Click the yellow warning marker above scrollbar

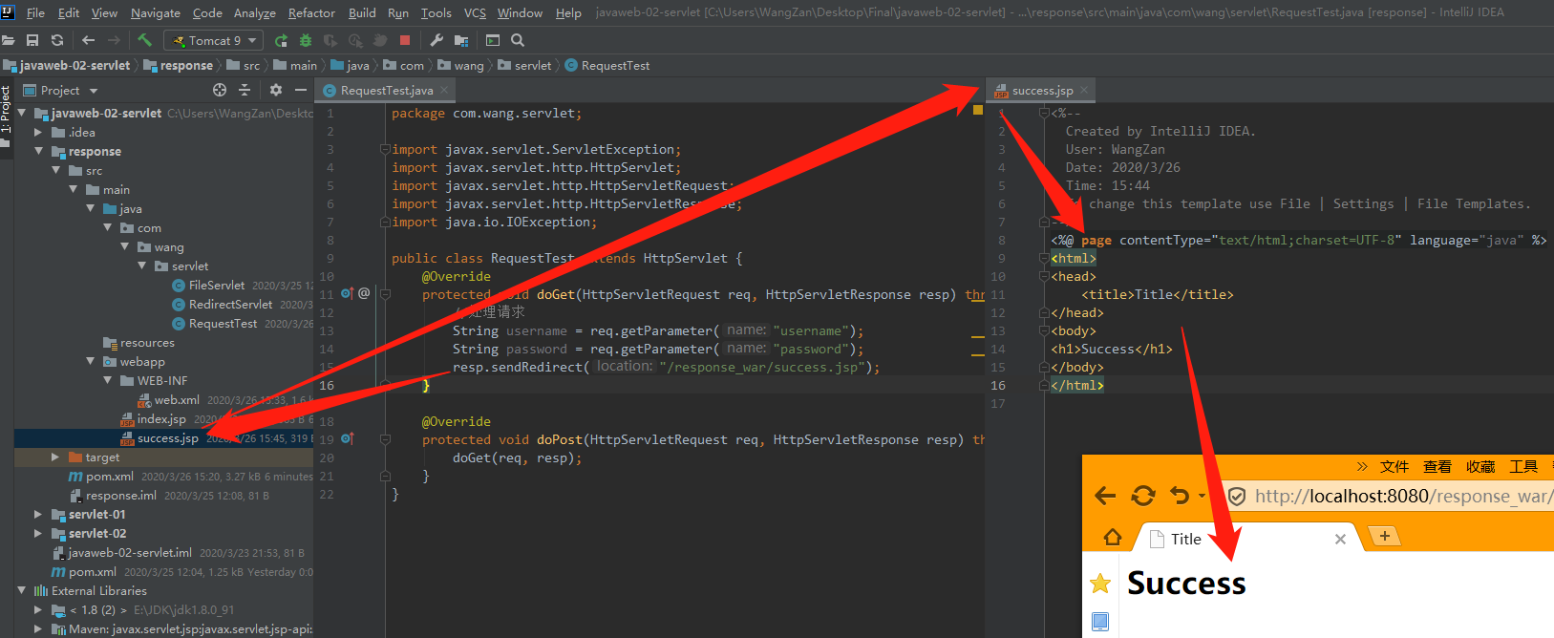point(978,111)
